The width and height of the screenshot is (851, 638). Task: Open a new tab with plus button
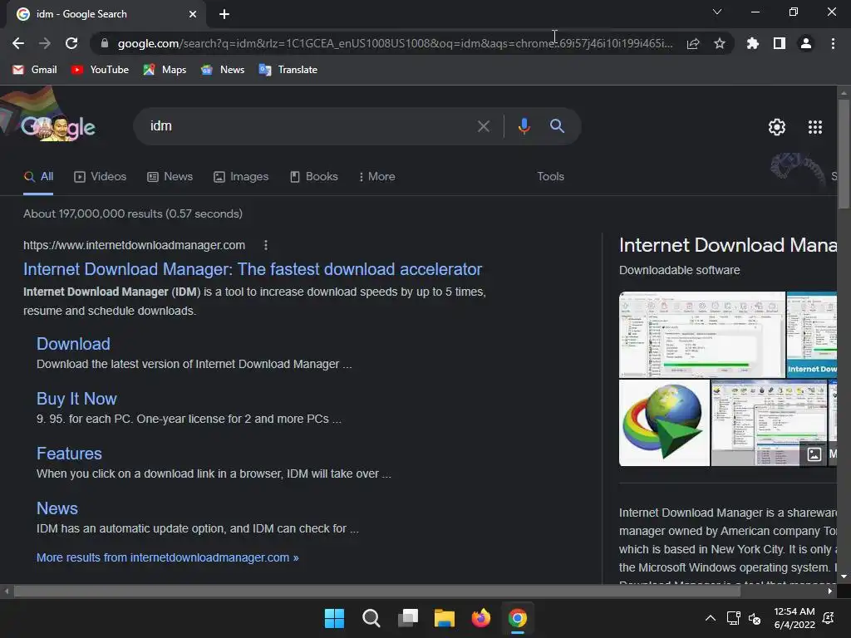(224, 14)
